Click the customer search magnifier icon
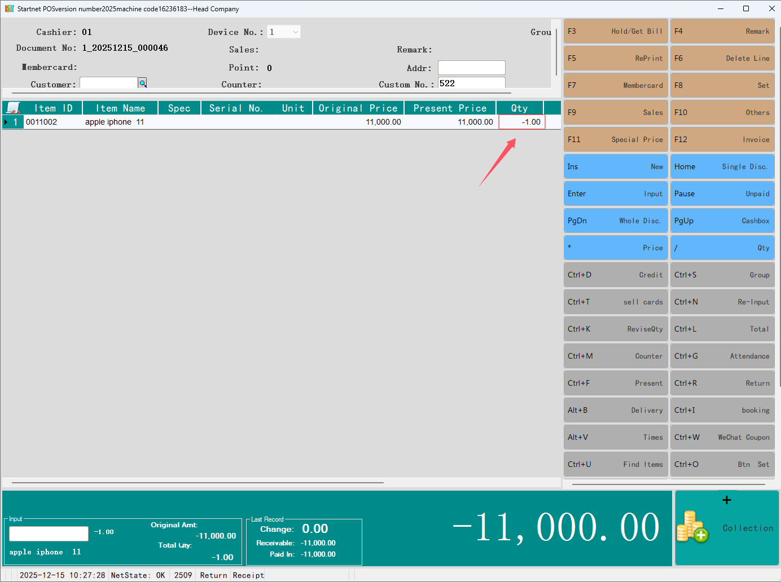 click(x=143, y=83)
